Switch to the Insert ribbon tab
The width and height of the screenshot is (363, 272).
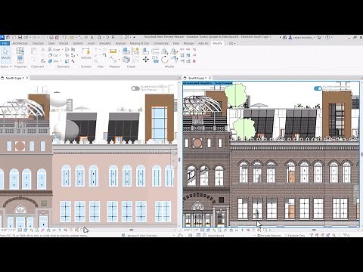pyautogui.click(x=91, y=43)
